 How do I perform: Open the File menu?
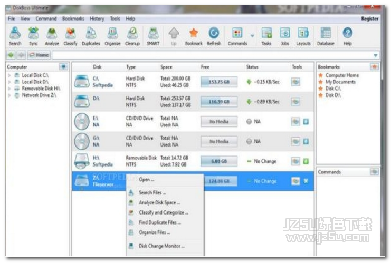coord(12,18)
